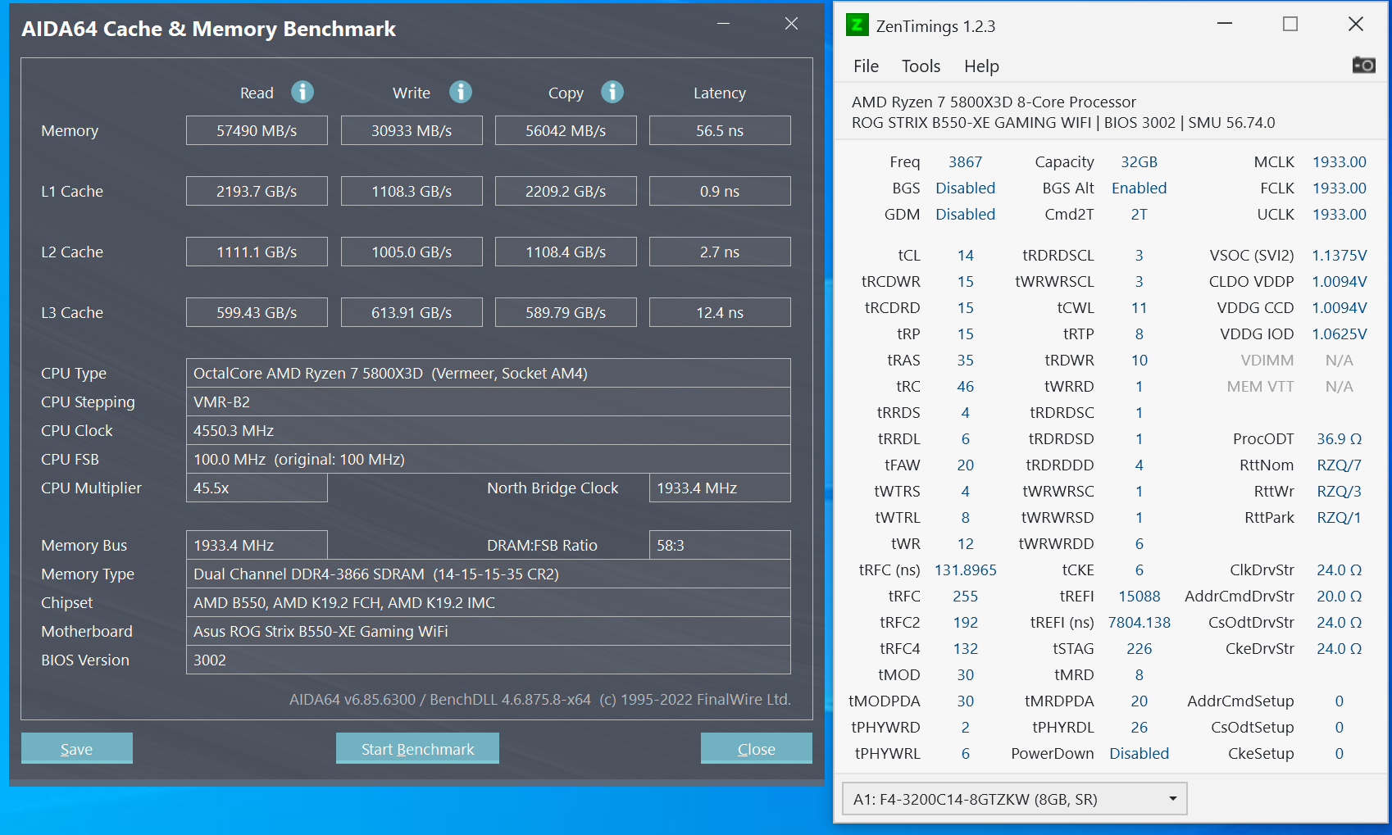Click the L1 Cache read value 2193.7 GB/s
The image size is (1392, 835).
[257, 191]
